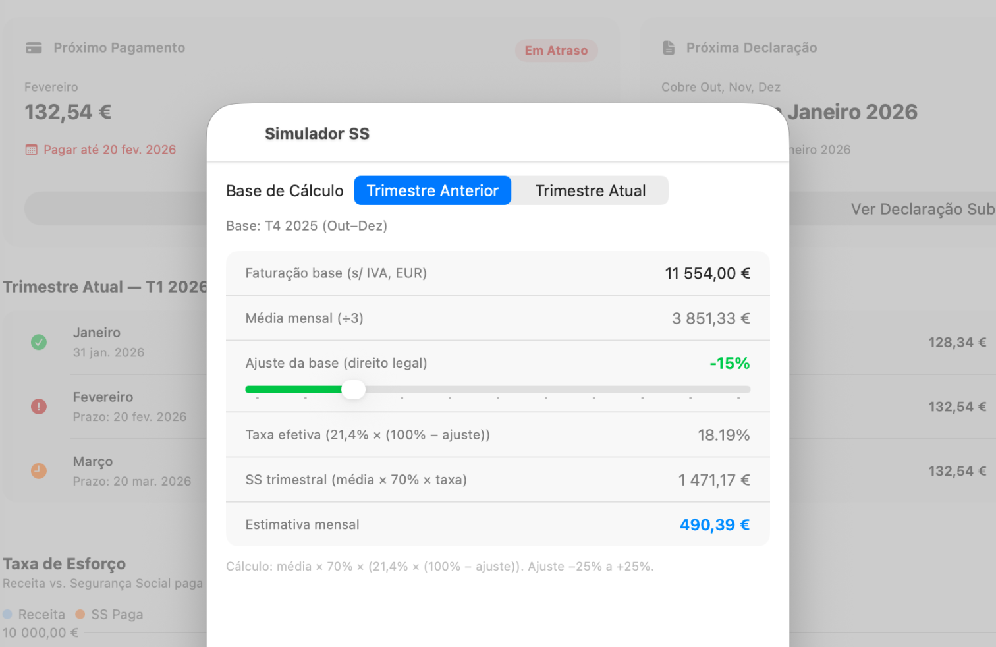This screenshot has width=996, height=647.
Task: Click the Faturação base value 11 554,00 €
Action: (x=707, y=273)
